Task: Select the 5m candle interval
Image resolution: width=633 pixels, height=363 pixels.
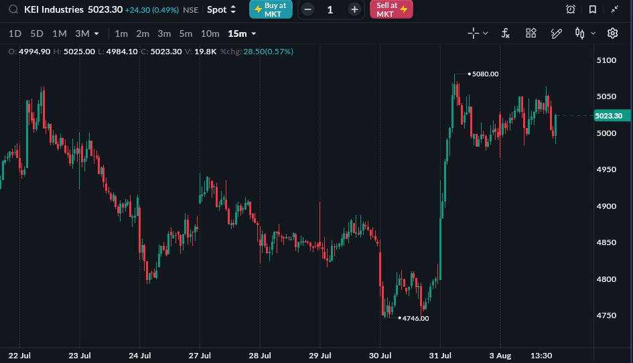Action: click(x=186, y=33)
